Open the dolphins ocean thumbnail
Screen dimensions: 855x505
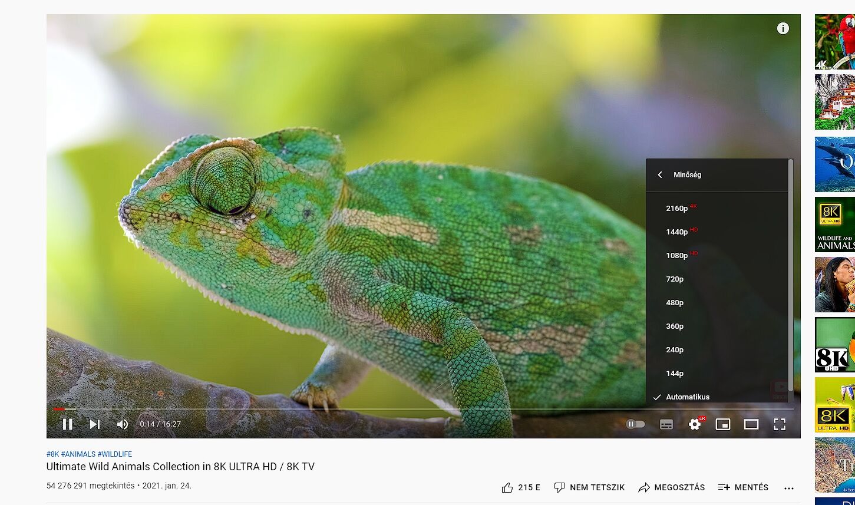(835, 164)
